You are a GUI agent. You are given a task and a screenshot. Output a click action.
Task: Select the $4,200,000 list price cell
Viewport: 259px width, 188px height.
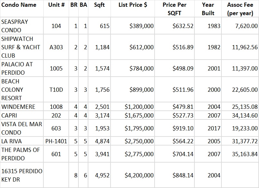139,175
